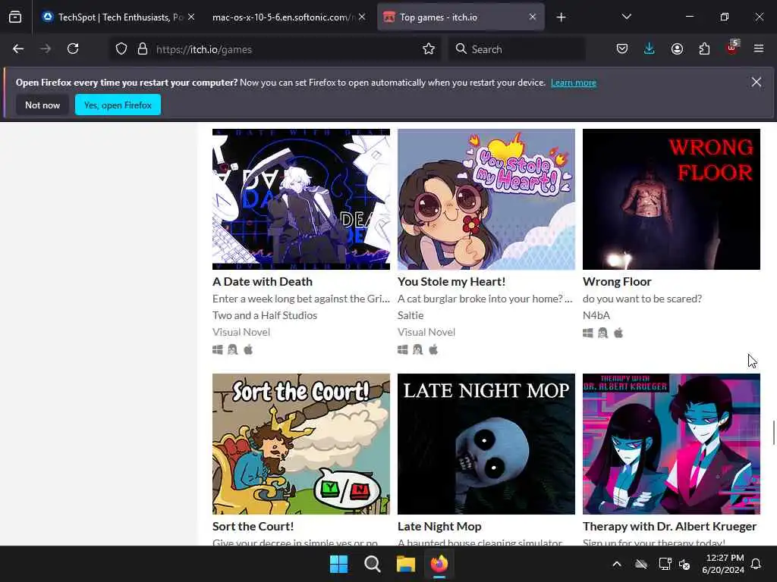Open Save to Pocket icon
Image resolution: width=777 pixels, height=582 pixels.
pyautogui.click(x=622, y=49)
